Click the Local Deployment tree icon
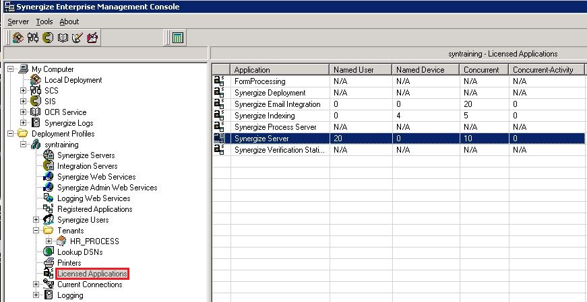 tap(36, 79)
